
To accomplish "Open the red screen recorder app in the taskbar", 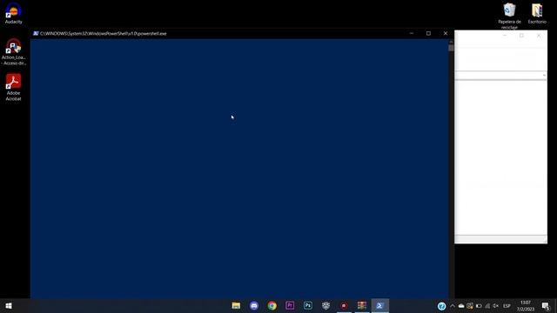I will [344, 305].
